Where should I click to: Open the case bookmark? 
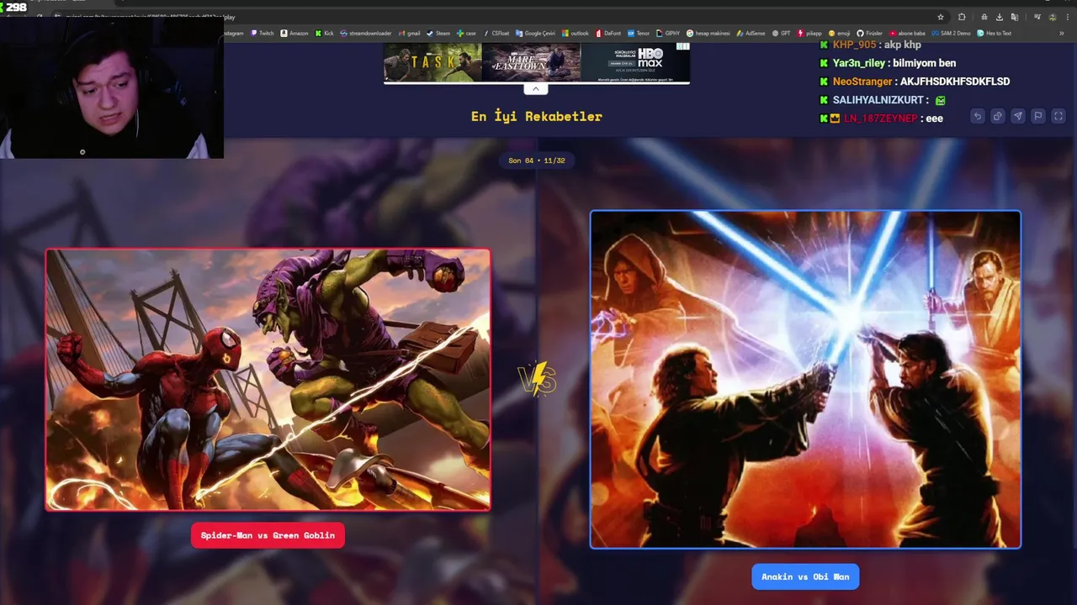tap(466, 34)
